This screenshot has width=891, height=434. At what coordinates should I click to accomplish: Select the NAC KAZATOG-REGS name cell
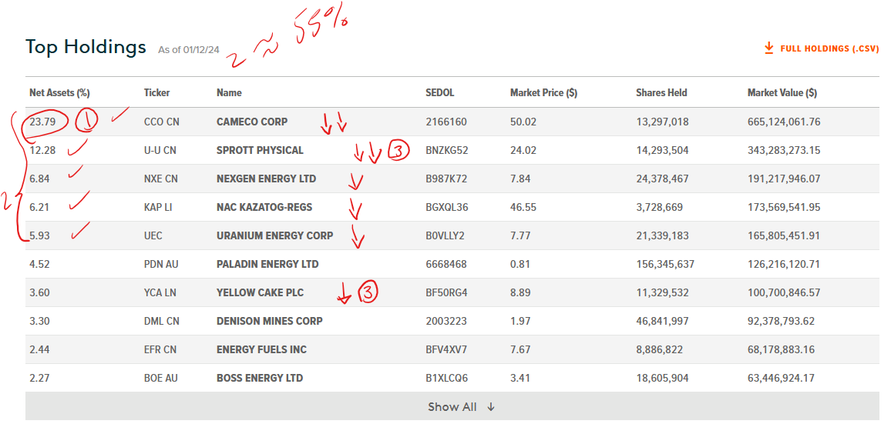tap(265, 207)
